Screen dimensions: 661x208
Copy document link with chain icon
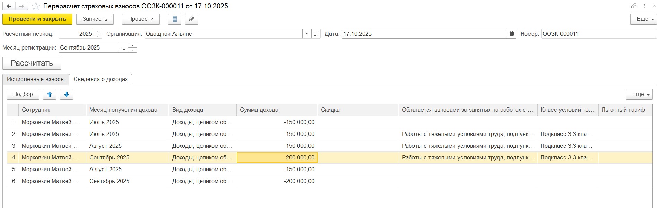click(x=634, y=6)
